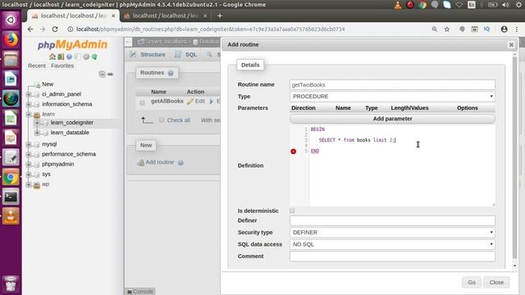View site information icon in address bar

click(70, 29)
